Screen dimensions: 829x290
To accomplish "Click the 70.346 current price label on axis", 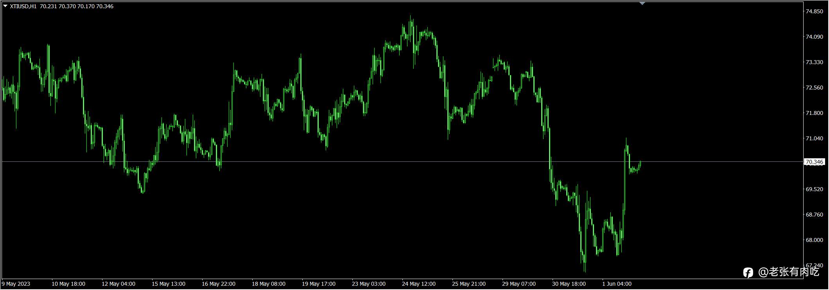I will click(814, 162).
